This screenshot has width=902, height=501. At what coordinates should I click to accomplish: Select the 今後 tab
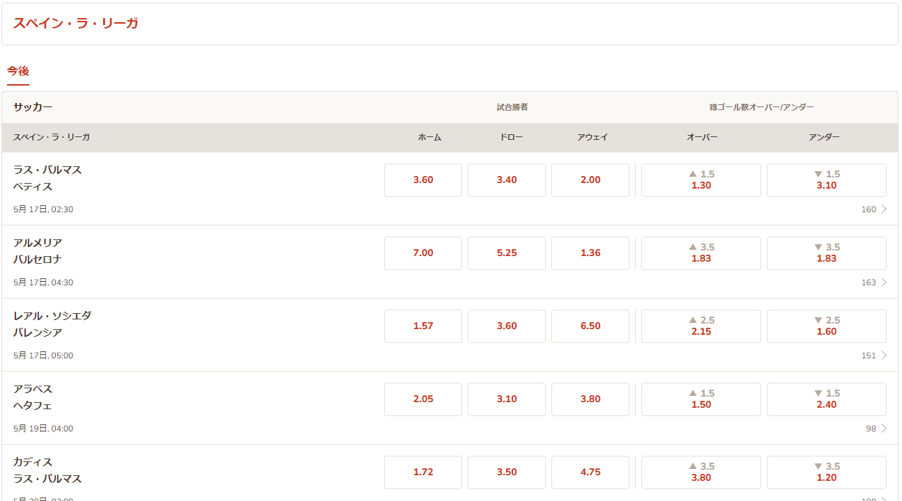(x=18, y=71)
